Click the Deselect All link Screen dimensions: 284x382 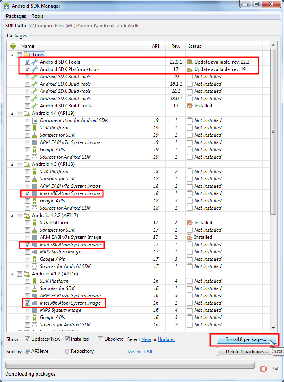coord(140,351)
